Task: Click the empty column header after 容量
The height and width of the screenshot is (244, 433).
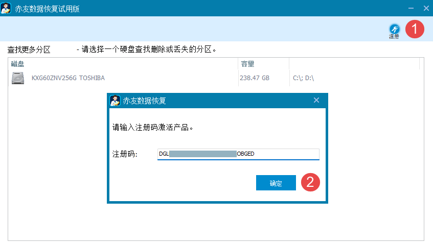Action: pos(354,64)
